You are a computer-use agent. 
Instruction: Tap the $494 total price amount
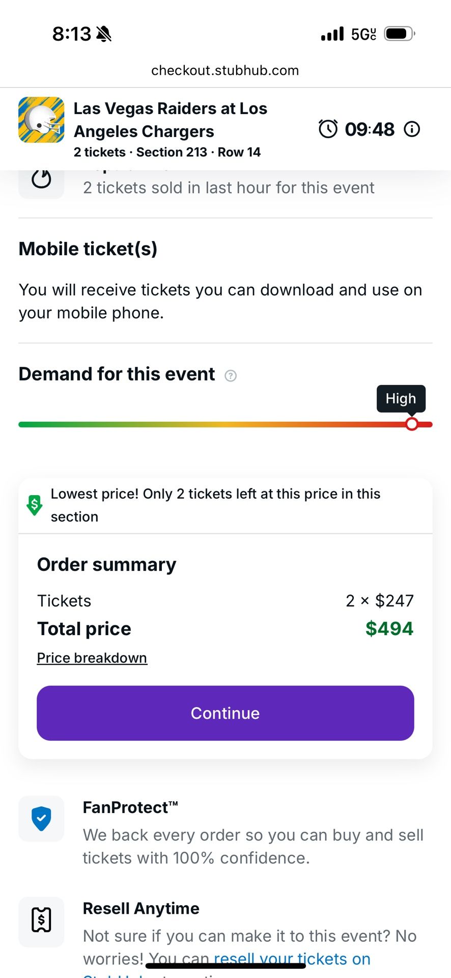389,629
